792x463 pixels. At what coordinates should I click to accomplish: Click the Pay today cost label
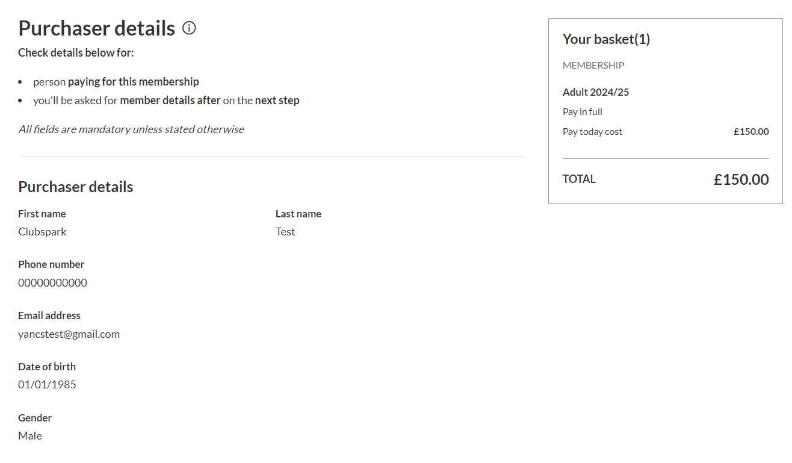click(592, 132)
